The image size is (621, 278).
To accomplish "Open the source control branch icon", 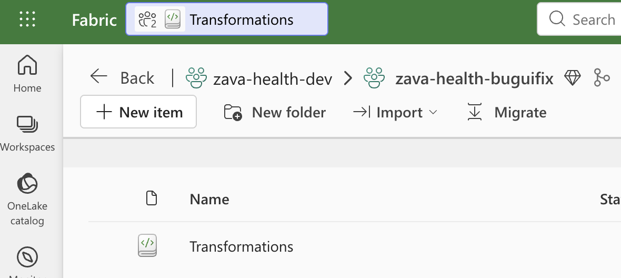I will tap(602, 77).
